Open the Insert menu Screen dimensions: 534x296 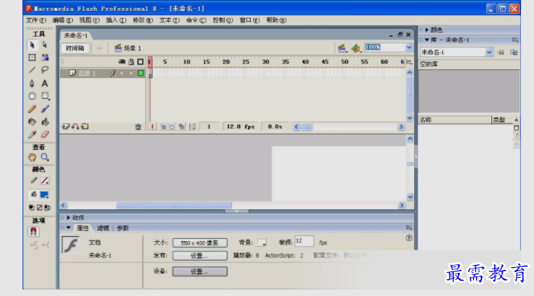point(116,20)
